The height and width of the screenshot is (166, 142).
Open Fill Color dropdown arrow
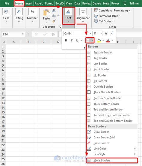click(103, 41)
